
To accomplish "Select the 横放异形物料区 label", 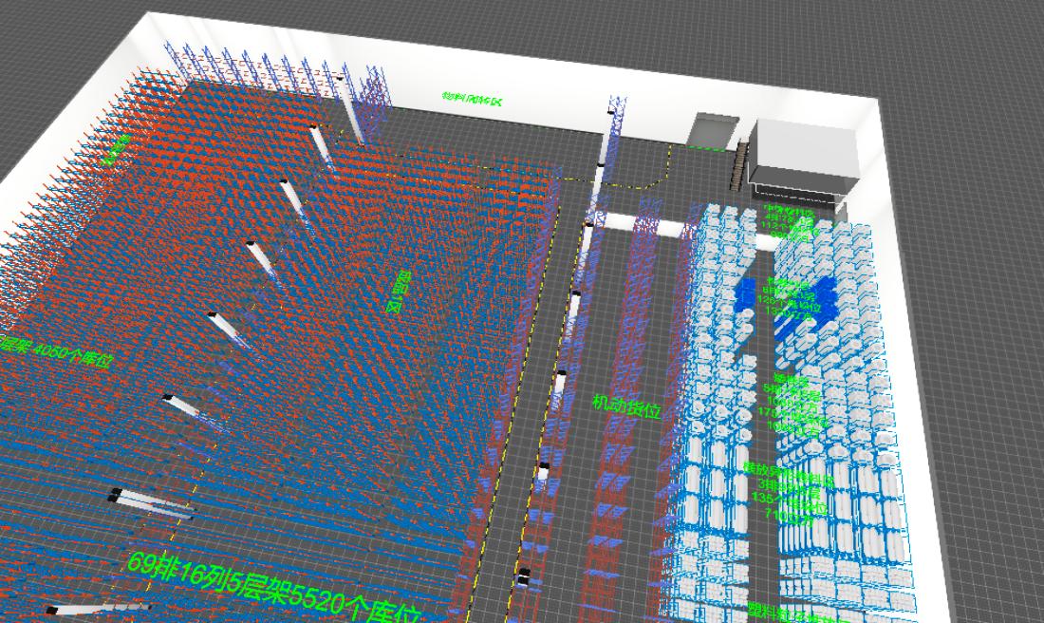I will 789,468.
